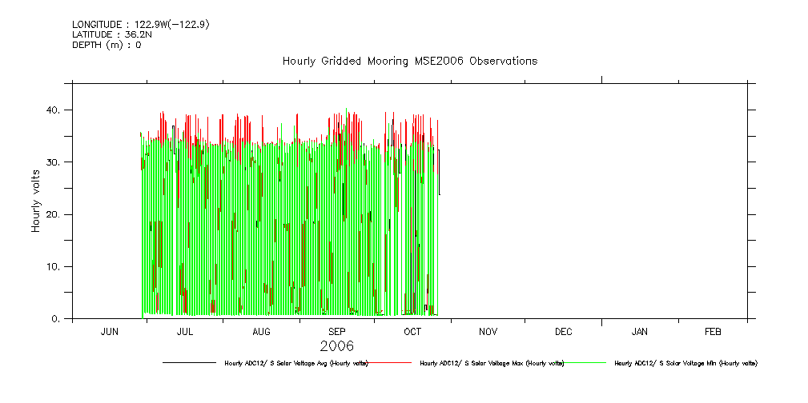Click the plot title 'Hourly Gridded Mooring MSE2006 Observations'

tap(409, 62)
